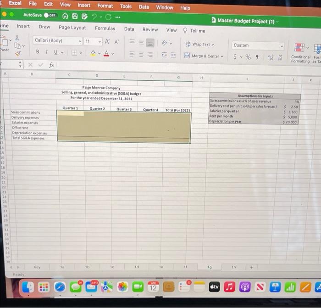This screenshot has height=308, width=321.
Task: Click the Save disk icon
Action: 75,16
